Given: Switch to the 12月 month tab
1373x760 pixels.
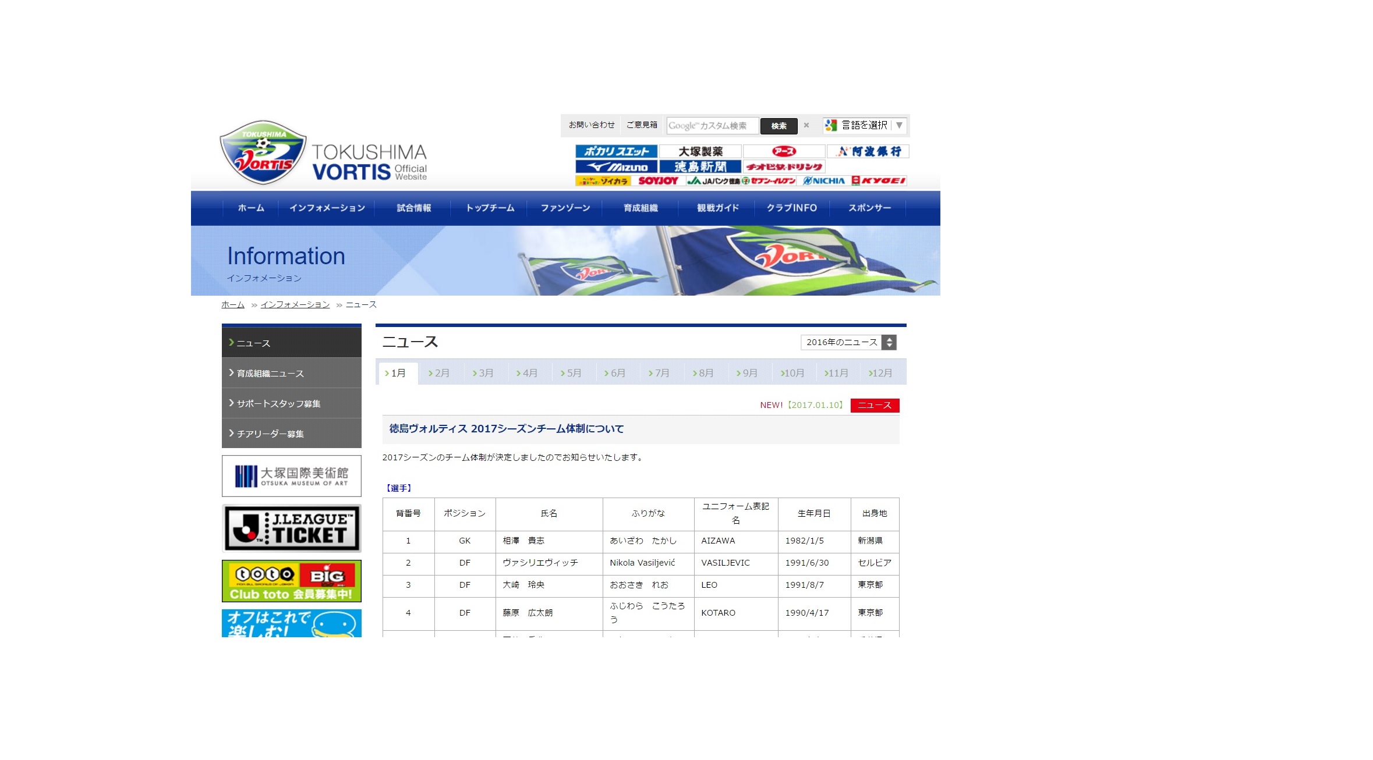Looking at the screenshot, I should [880, 373].
